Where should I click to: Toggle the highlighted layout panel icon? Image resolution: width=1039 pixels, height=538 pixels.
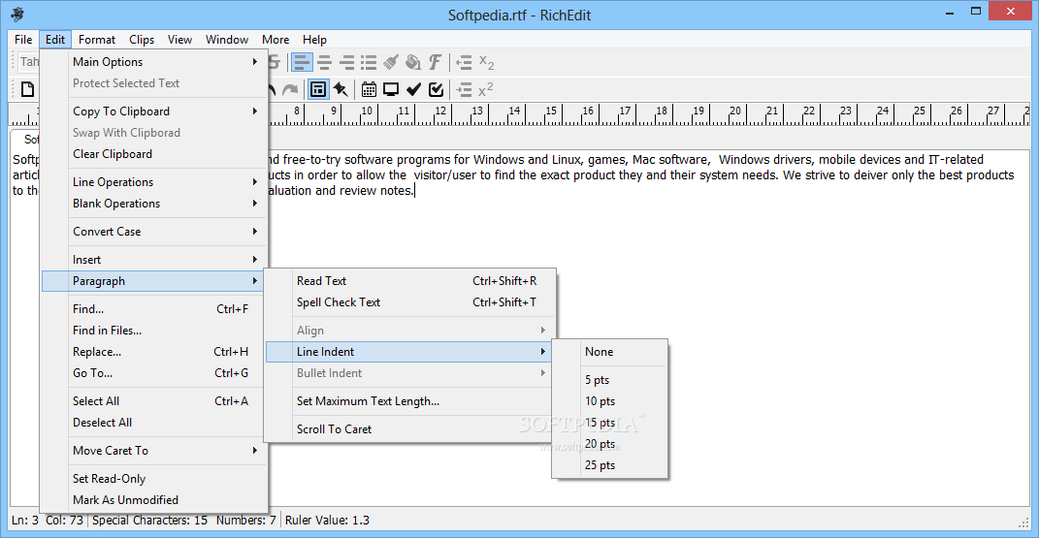[x=318, y=89]
